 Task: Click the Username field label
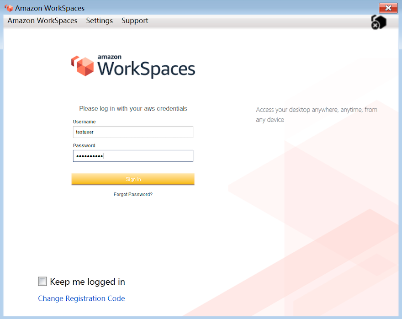point(85,122)
